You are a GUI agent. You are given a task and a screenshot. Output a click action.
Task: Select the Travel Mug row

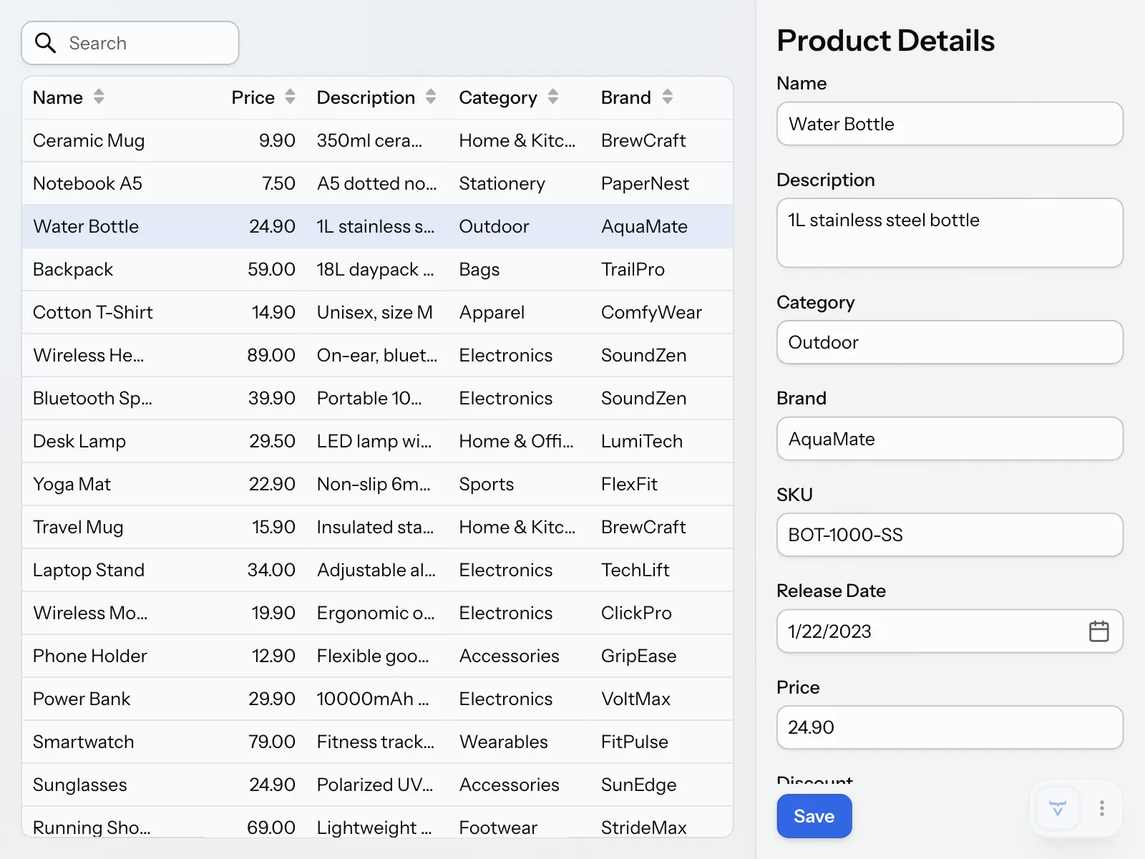pyautogui.click(x=377, y=527)
